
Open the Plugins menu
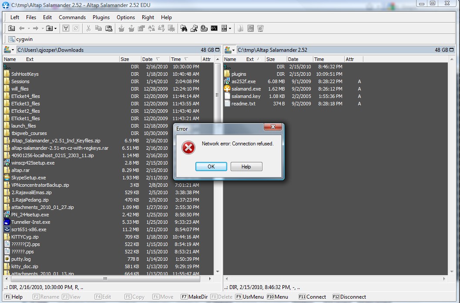[x=101, y=17]
